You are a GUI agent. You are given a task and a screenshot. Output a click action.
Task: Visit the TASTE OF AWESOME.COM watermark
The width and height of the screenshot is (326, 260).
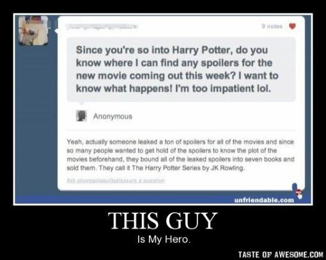click(x=281, y=254)
